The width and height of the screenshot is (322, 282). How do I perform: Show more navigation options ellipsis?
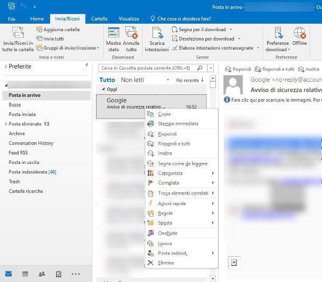tap(75, 274)
